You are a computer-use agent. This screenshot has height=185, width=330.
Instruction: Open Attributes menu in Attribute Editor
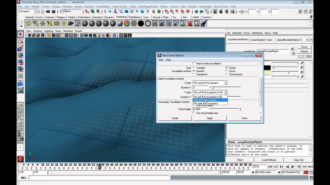[x=257, y=33]
